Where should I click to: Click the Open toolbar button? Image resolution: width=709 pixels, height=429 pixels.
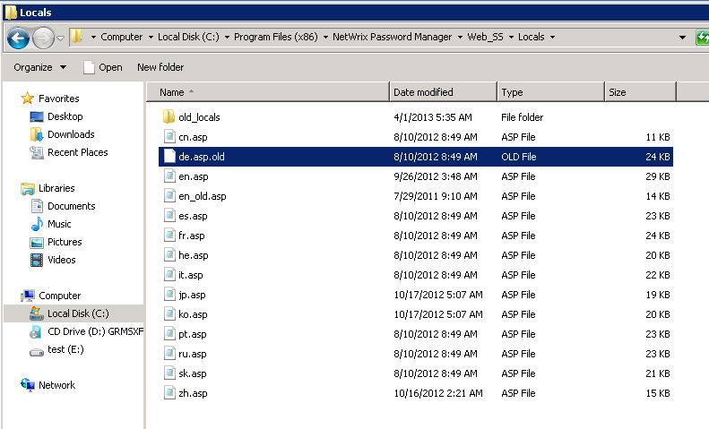102,67
